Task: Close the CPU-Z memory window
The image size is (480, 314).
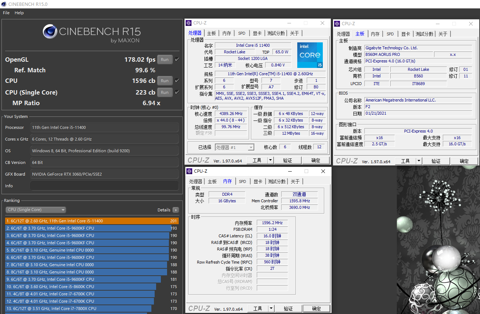Action: coord(323,171)
